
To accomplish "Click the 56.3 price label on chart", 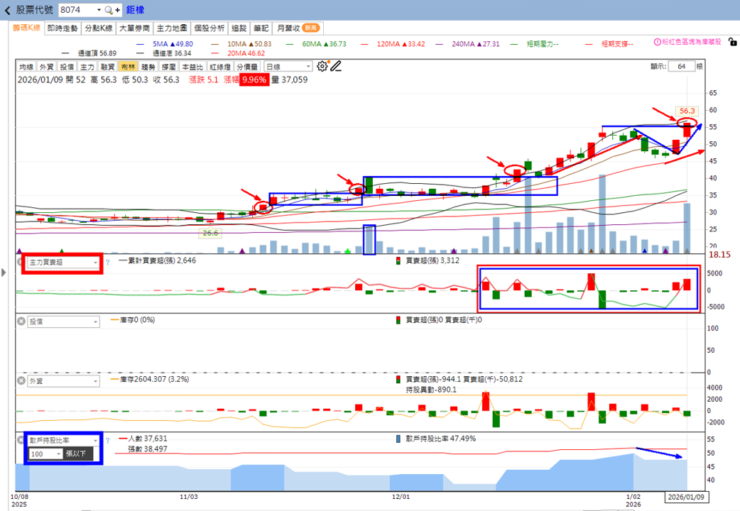I will pyautogui.click(x=687, y=111).
